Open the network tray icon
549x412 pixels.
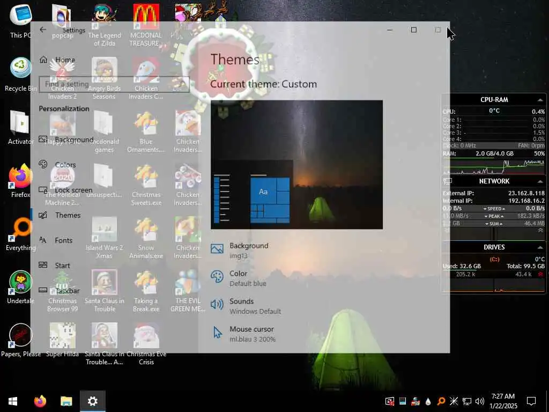tap(467, 401)
